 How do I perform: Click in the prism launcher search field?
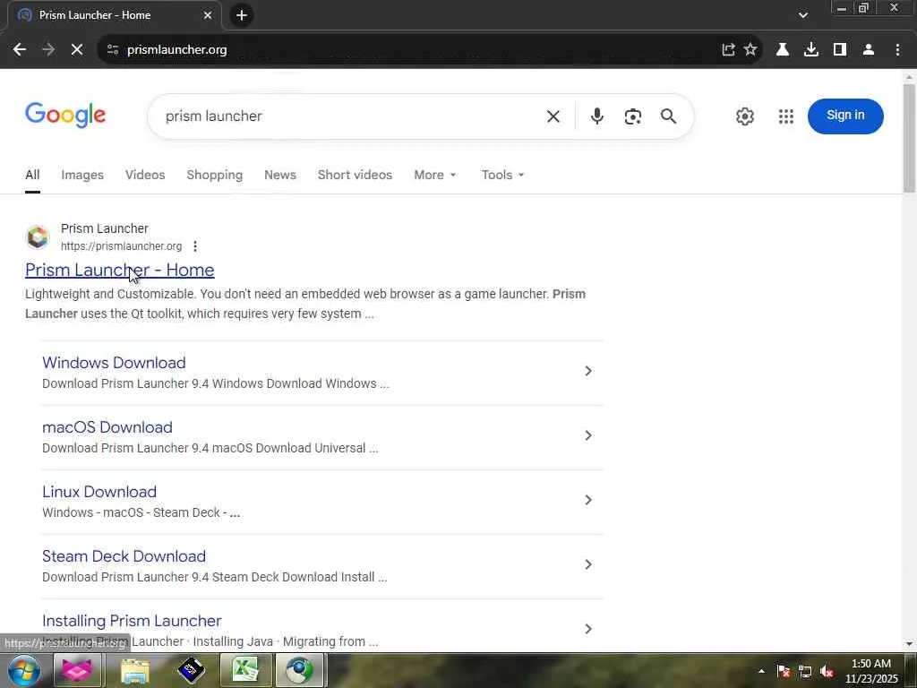[x=351, y=116]
